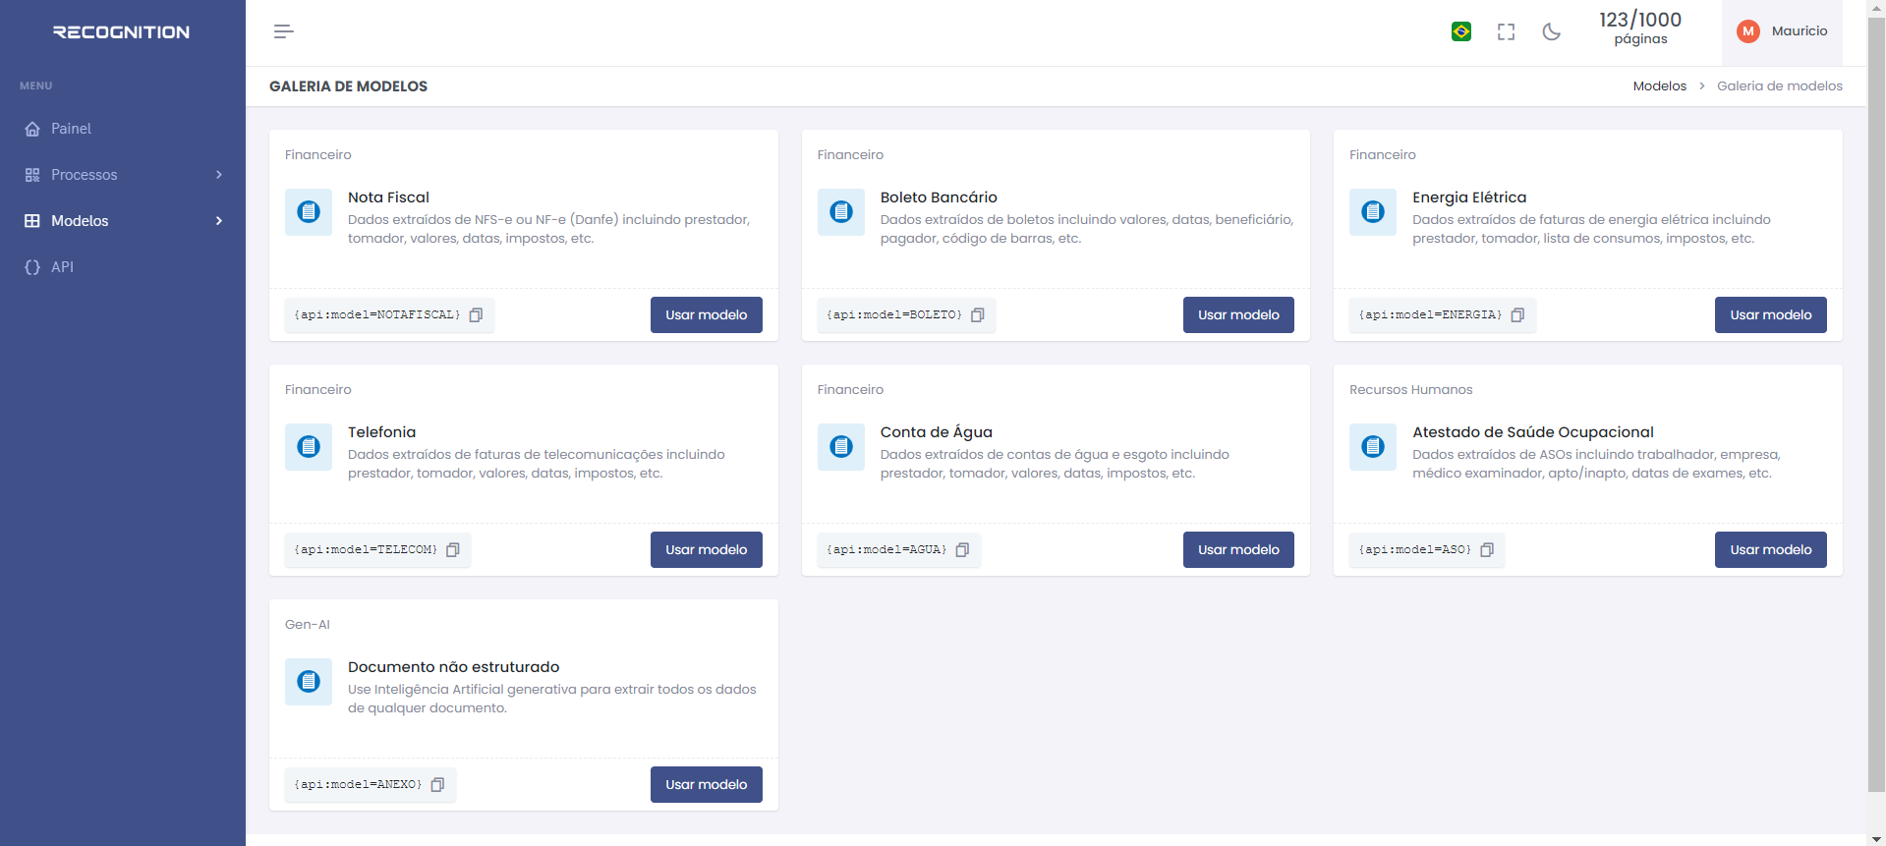
Task: Copy the ENERGIA api model code
Action: [x=1517, y=315]
